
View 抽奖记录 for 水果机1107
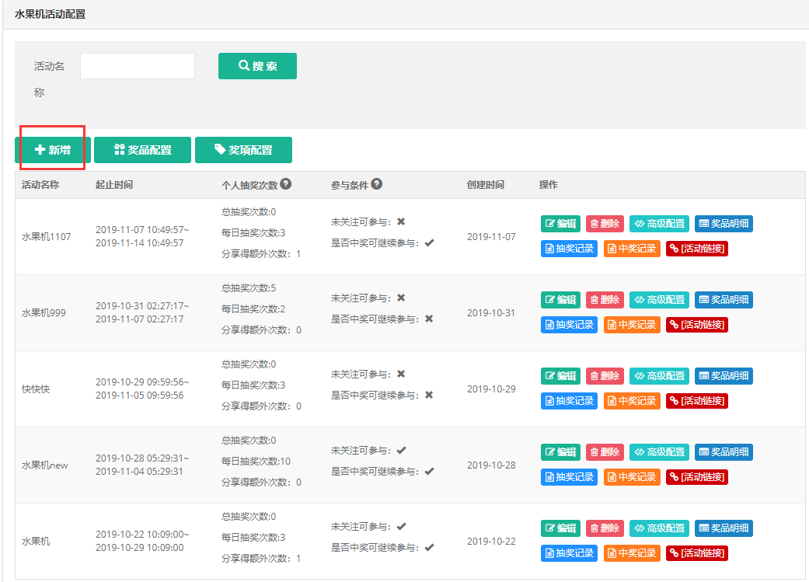click(x=569, y=249)
